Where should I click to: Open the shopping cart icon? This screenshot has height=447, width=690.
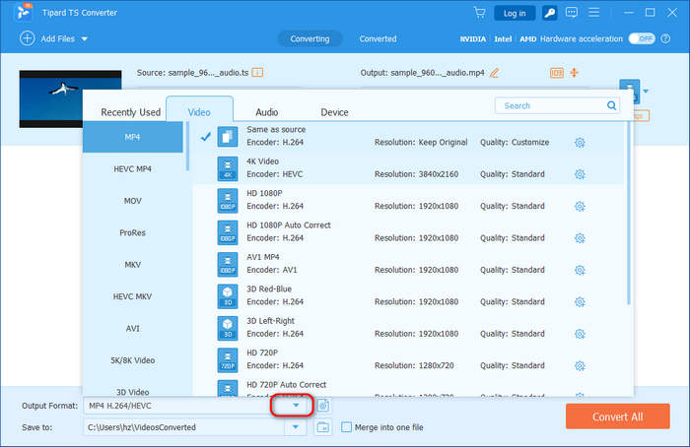tap(479, 13)
